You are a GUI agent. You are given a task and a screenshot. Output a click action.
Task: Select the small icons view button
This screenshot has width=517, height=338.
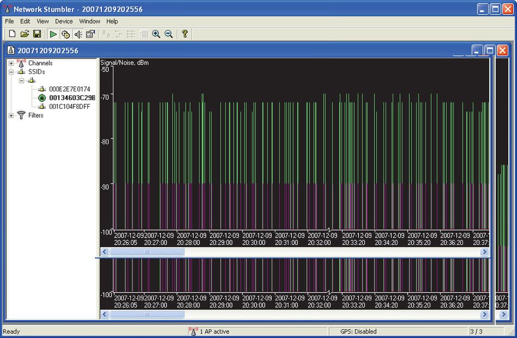pos(119,34)
